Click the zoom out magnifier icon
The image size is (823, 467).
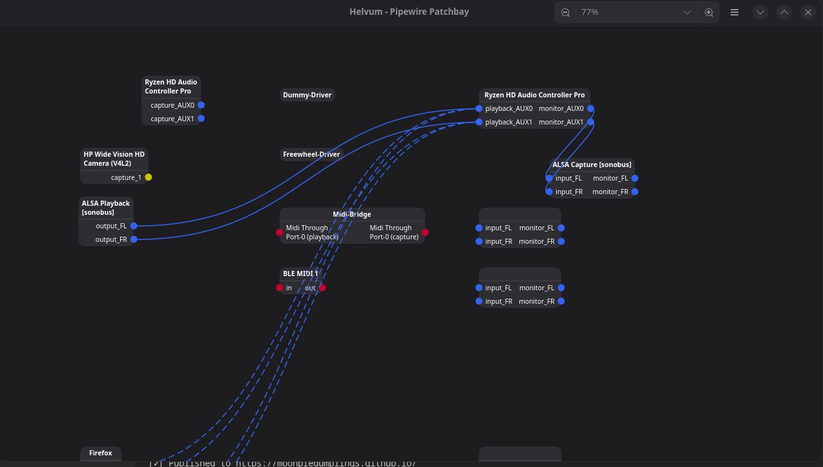565,12
